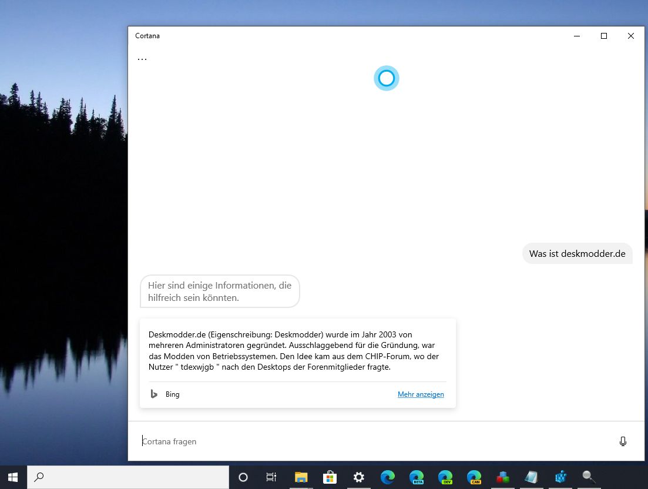
Task: Open Task View on the taskbar
Action: tap(271, 477)
